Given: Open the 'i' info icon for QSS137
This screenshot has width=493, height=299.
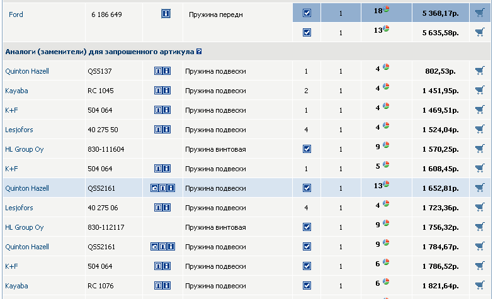Looking at the screenshot, I should (167, 71).
